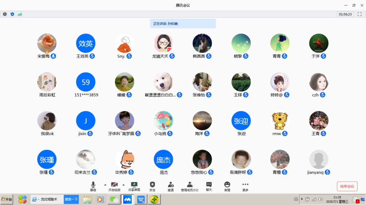Viewport: 366px width, 205px height.
Task: Click the muted mic icon beside 王青
Action: (323, 133)
